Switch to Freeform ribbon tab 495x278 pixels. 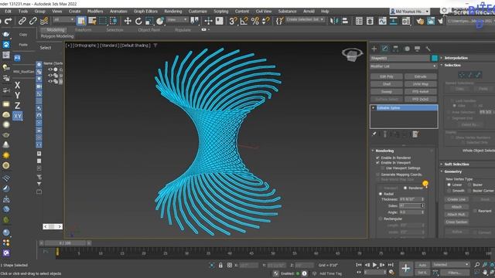pyautogui.click(x=84, y=30)
